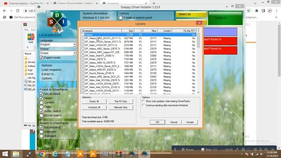Close the Update dialog
Screen dimensions: 281x158
(199, 23)
